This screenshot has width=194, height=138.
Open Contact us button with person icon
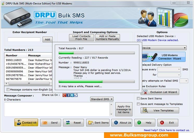26,122
